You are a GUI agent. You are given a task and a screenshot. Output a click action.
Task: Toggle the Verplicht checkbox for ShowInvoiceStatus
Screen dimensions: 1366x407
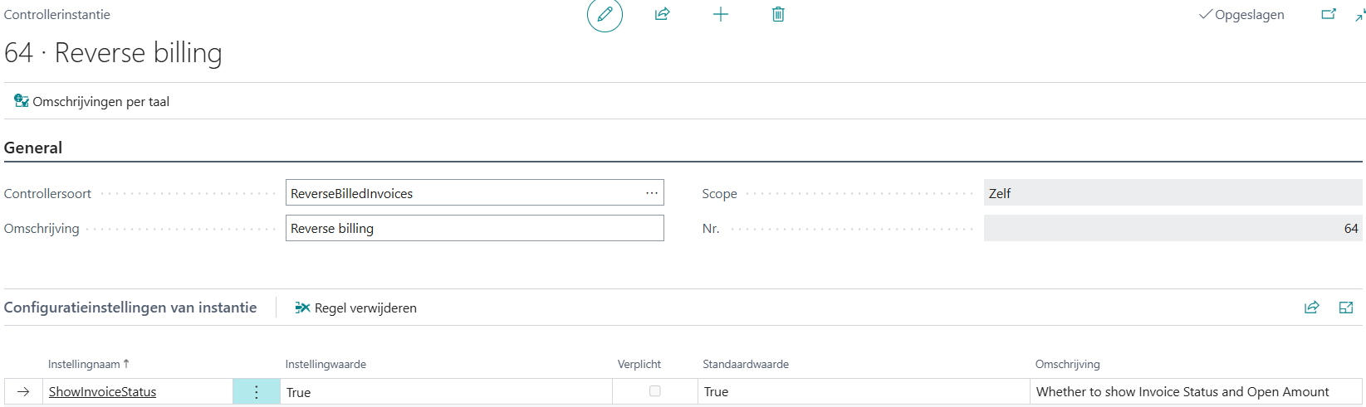tap(654, 391)
